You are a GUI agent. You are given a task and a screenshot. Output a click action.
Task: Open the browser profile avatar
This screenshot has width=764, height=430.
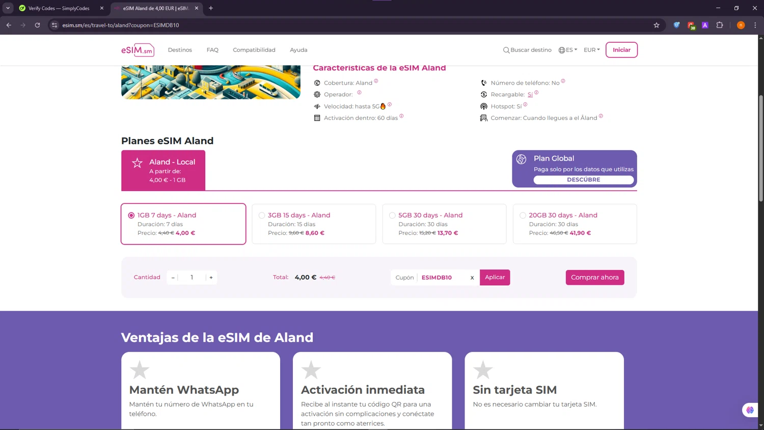pos(741,25)
